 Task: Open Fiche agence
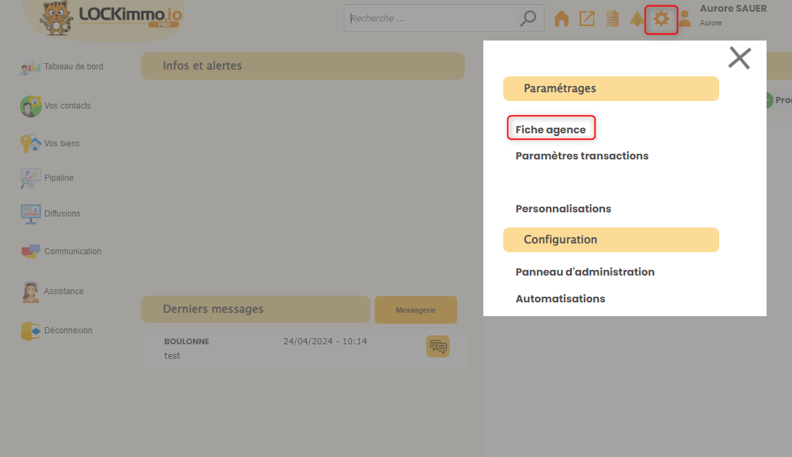click(x=551, y=130)
